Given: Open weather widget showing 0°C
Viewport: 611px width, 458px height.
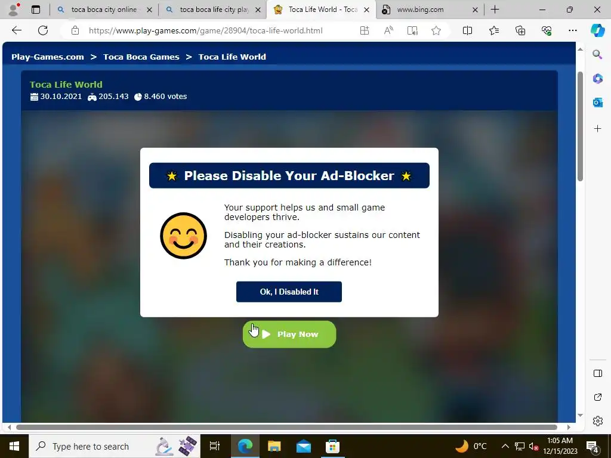Looking at the screenshot, I should (x=471, y=446).
